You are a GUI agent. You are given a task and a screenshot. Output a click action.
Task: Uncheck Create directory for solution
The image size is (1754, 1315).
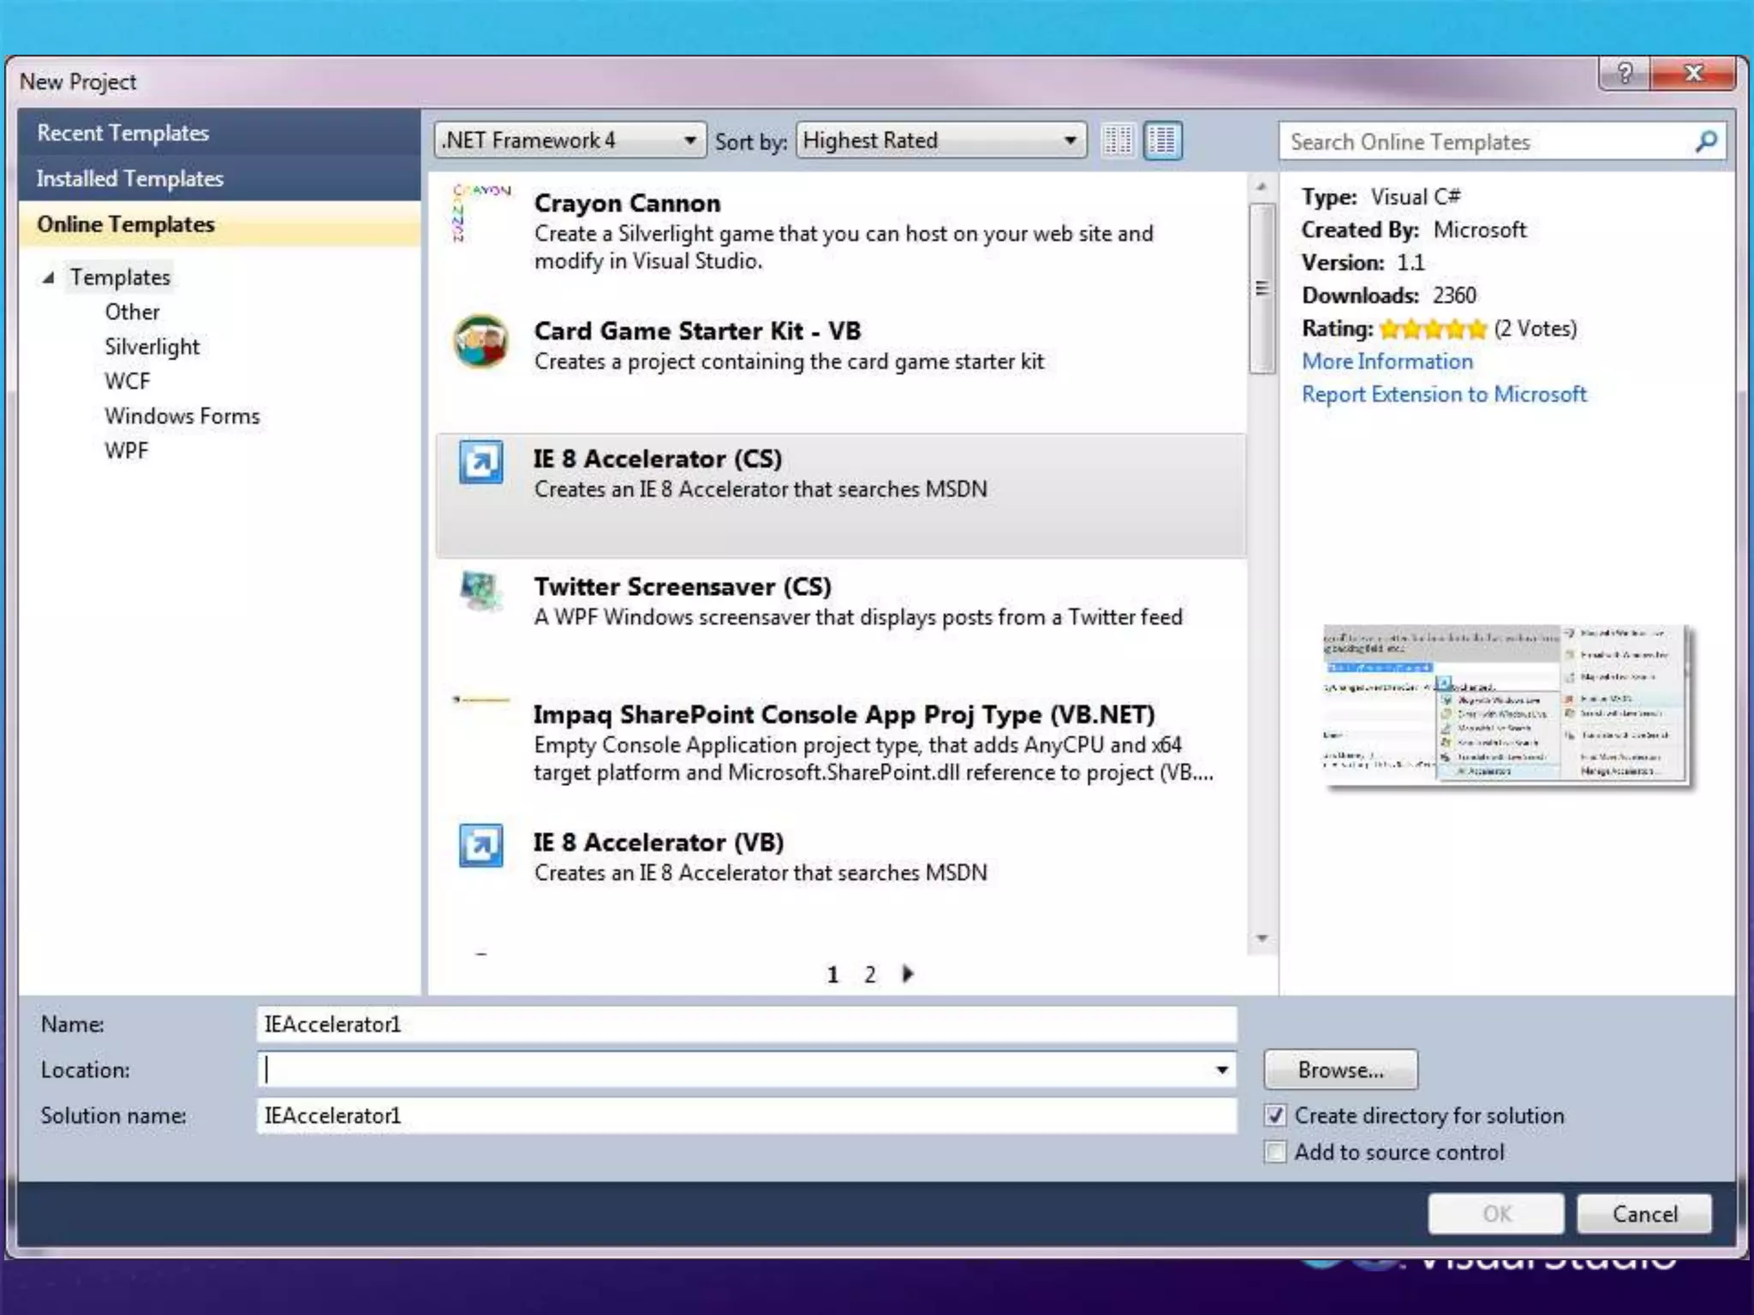pos(1275,1116)
